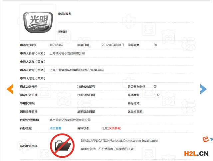The width and height of the screenshot is (213, 161).
Task: Click the agency name 北京天创亿致商标代理有限公司
Action: point(70,120)
